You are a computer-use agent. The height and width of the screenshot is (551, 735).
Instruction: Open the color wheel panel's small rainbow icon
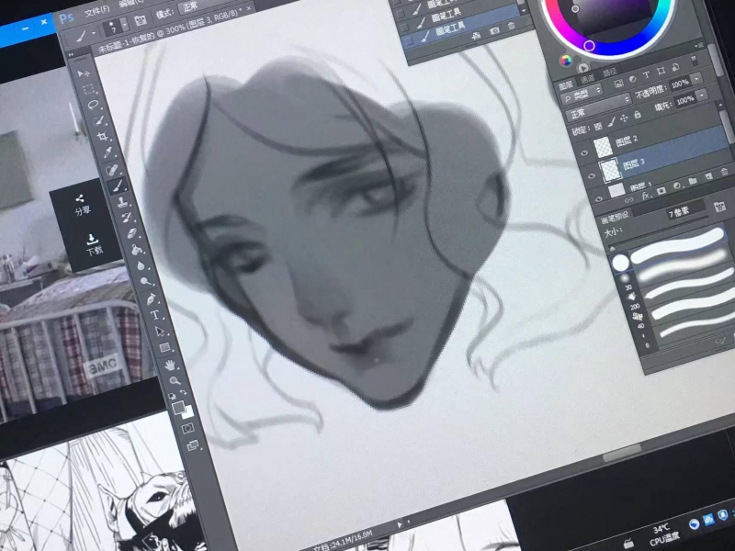tap(566, 61)
